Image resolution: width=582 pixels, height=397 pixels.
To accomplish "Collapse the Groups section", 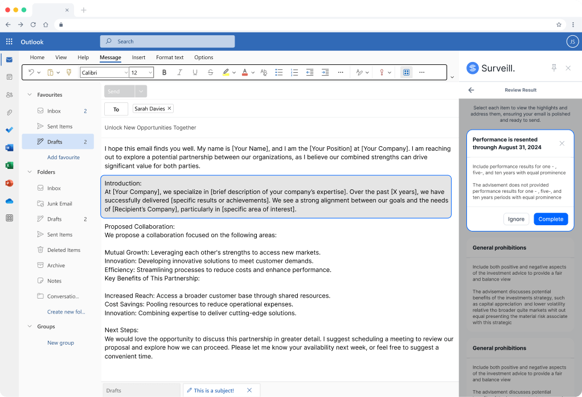I will [30, 326].
